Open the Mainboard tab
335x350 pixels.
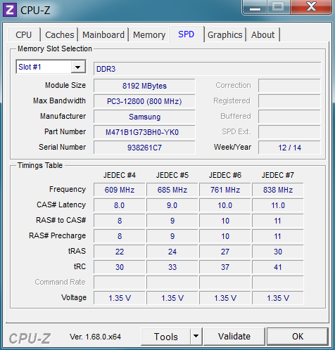[103, 35]
